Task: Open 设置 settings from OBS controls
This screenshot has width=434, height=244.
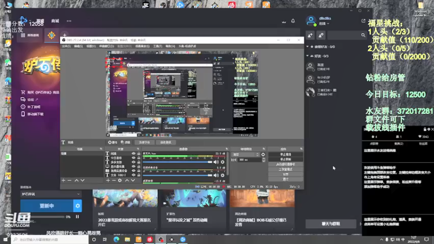Action: point(285,174)
